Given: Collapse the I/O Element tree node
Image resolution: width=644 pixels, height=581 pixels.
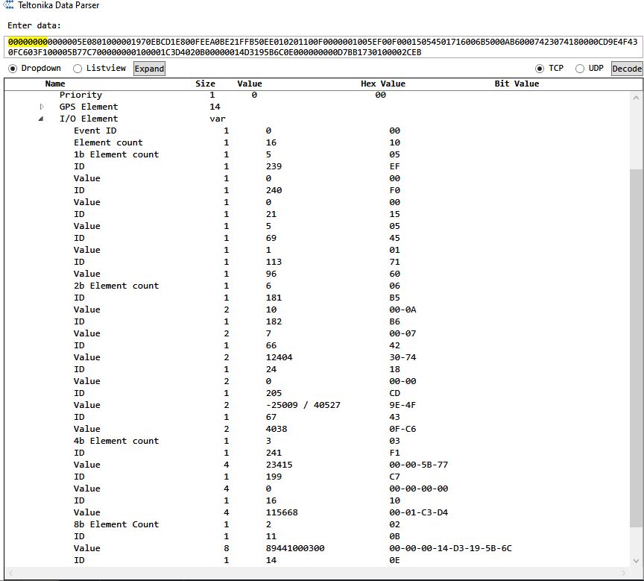Looking at the screenshot, I should point(41,119).
